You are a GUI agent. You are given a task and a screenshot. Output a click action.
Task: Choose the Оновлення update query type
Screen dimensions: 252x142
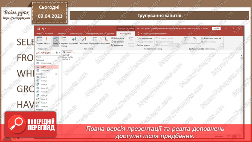[84, 41]
